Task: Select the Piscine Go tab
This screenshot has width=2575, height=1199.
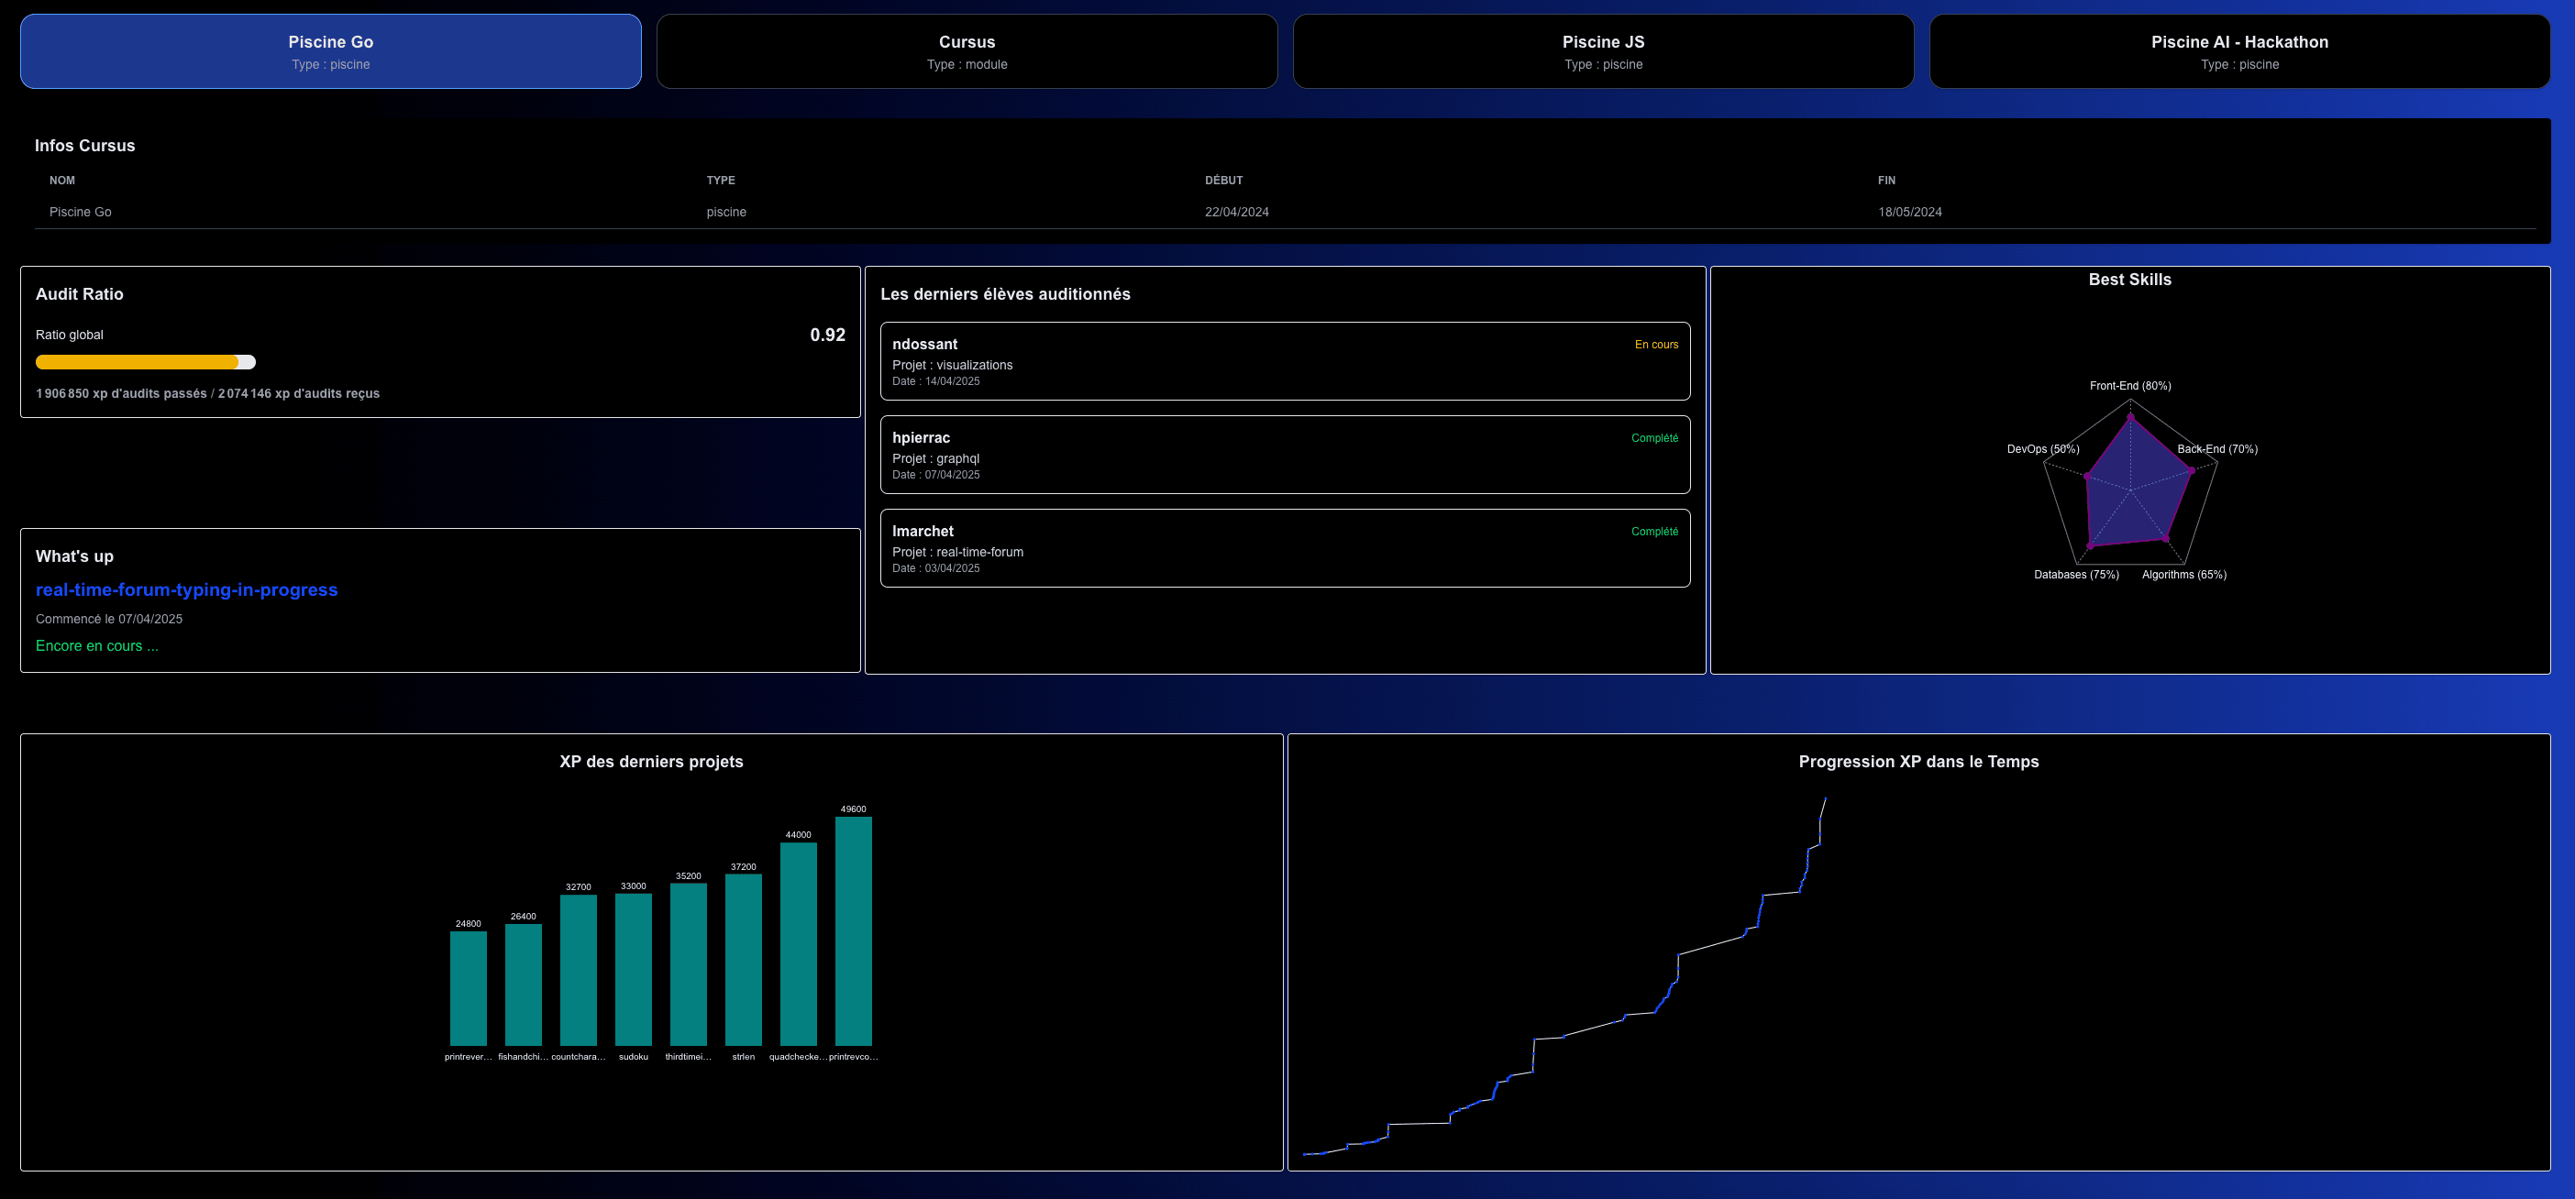Action: click(x=331, y=51)
